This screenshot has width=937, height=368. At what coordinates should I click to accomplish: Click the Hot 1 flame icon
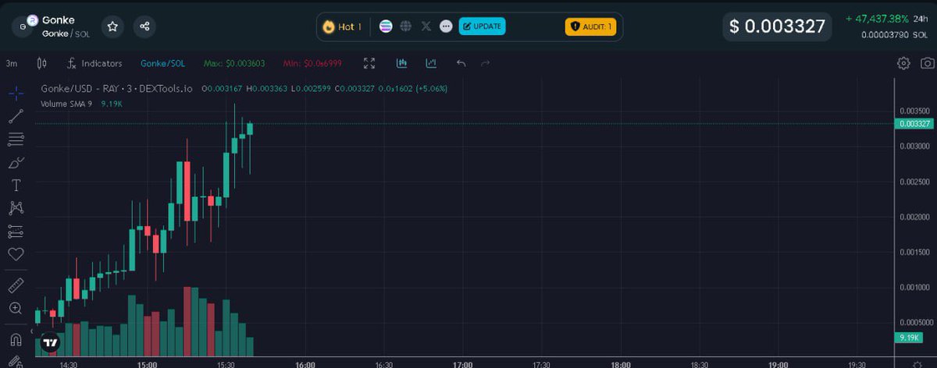pyautogui.click(x=329, y=27)
